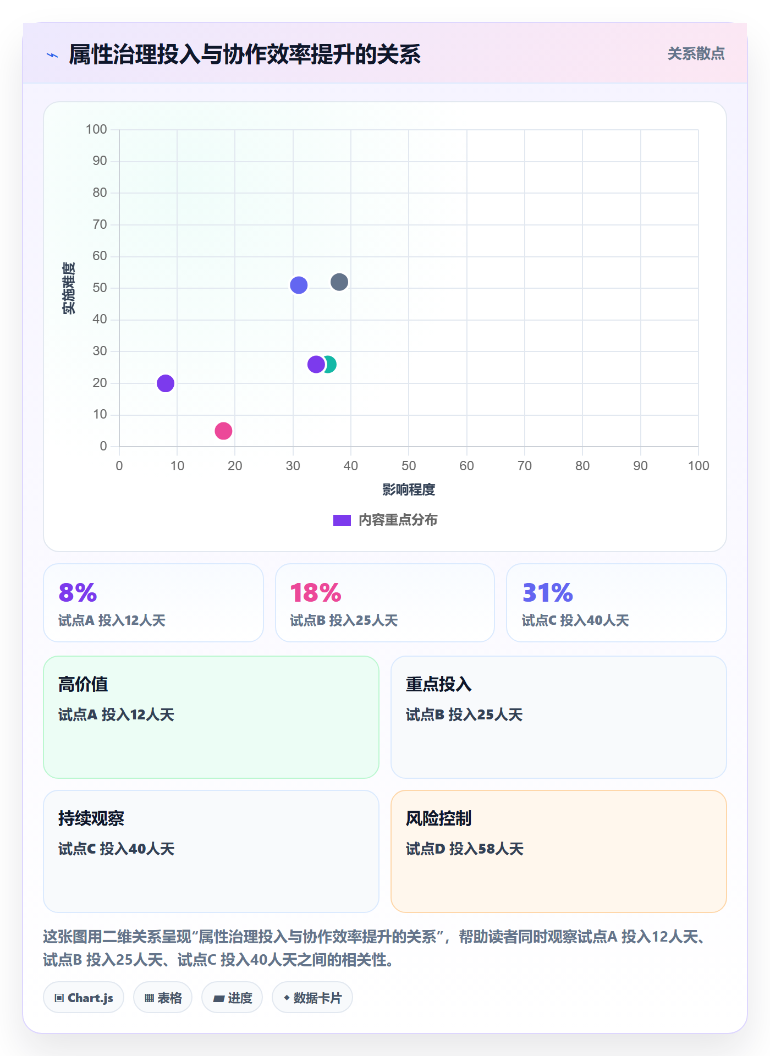Click the blue scatter point near 31
The width and height of the screenshot is (770, 1056).
299,285
